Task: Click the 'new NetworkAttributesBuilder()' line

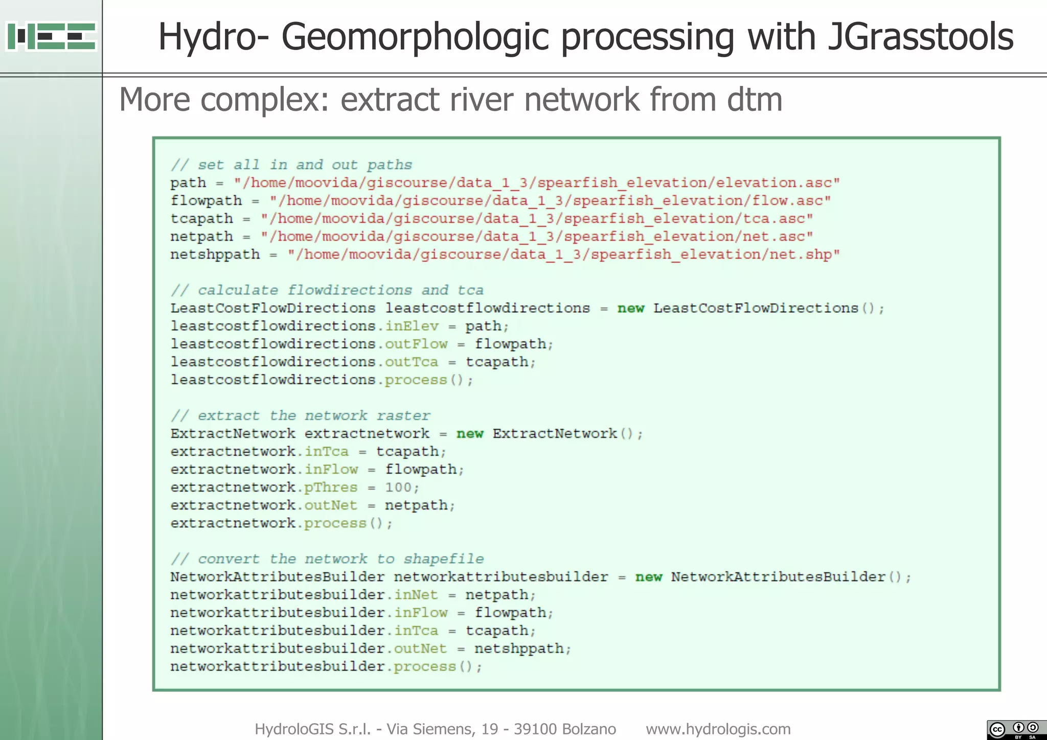Action: (541, 576)
